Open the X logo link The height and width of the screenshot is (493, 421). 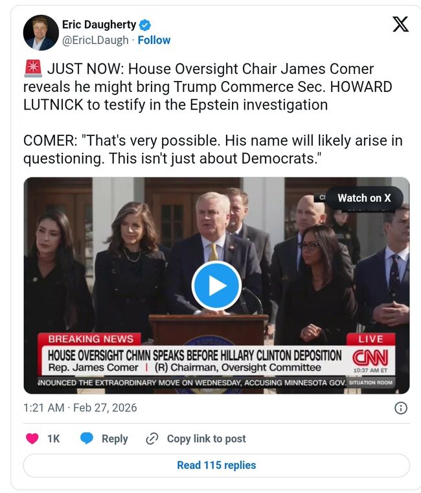(400, 24)
